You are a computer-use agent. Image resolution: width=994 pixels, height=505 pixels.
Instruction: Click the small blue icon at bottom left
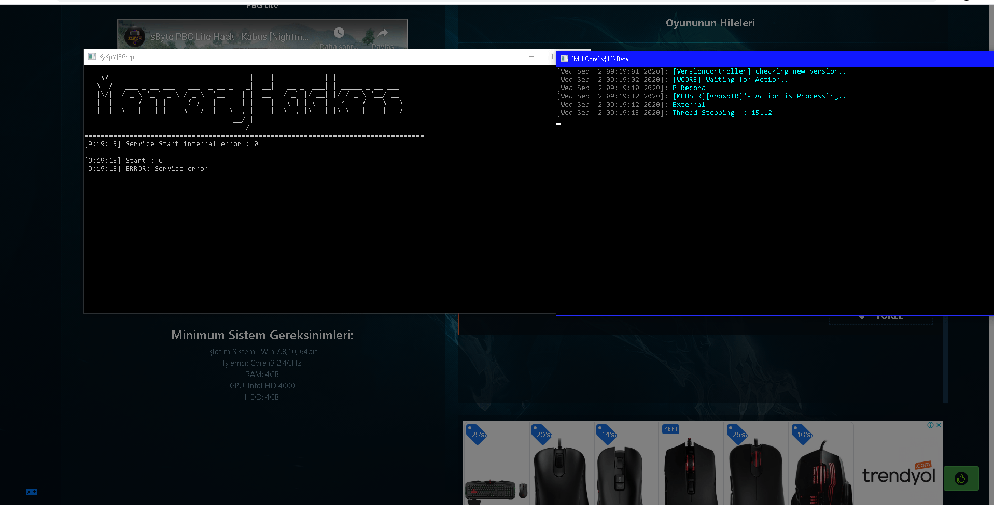pos(32,492)
